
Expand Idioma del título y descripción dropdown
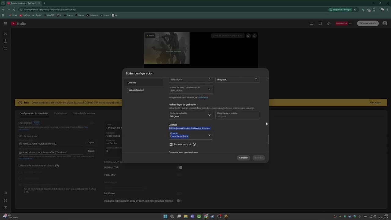pos(191,89)
